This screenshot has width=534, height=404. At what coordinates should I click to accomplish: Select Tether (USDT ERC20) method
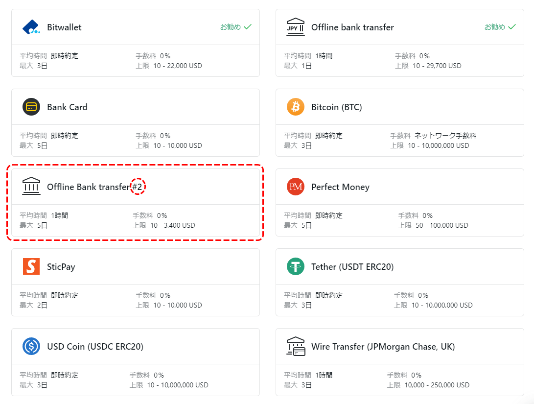(352, 267)
